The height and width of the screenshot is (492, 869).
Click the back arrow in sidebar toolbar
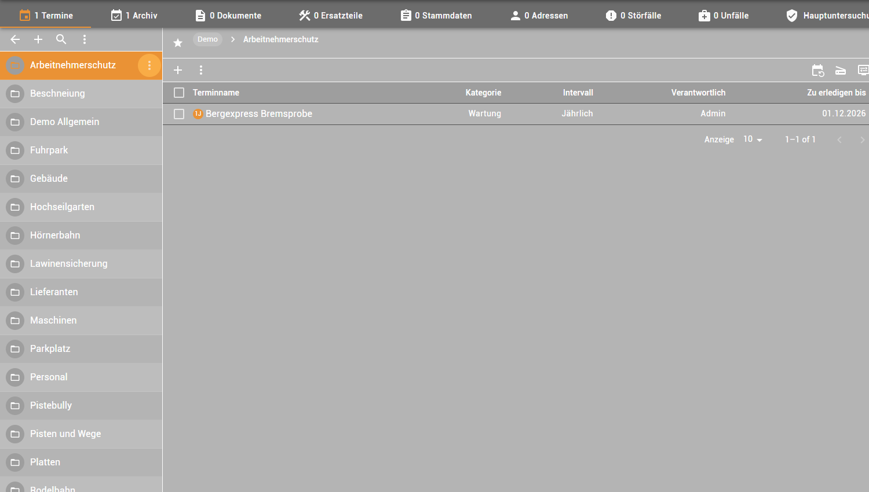15,39
